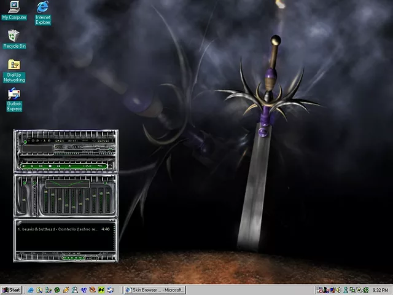Image resolution: width=393 pixels, height=295 pixels.
Task: Click the Internet Explorer quick launch icon
Action: (31, 289)
